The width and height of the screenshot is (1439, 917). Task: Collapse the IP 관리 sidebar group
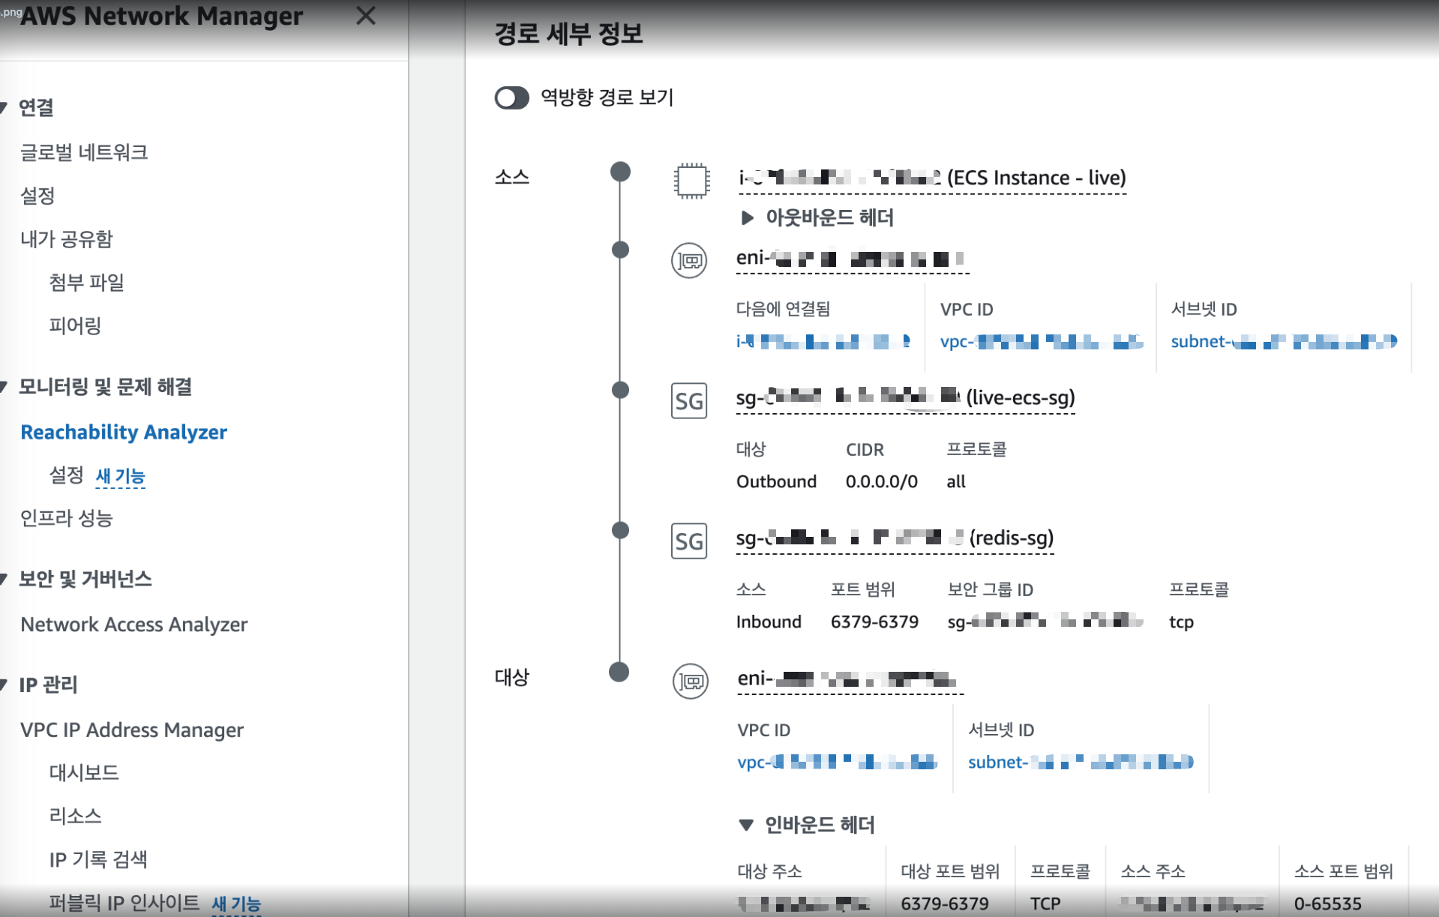point(4,685)
